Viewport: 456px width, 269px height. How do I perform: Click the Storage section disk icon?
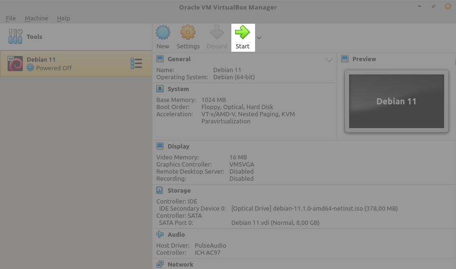160,190
